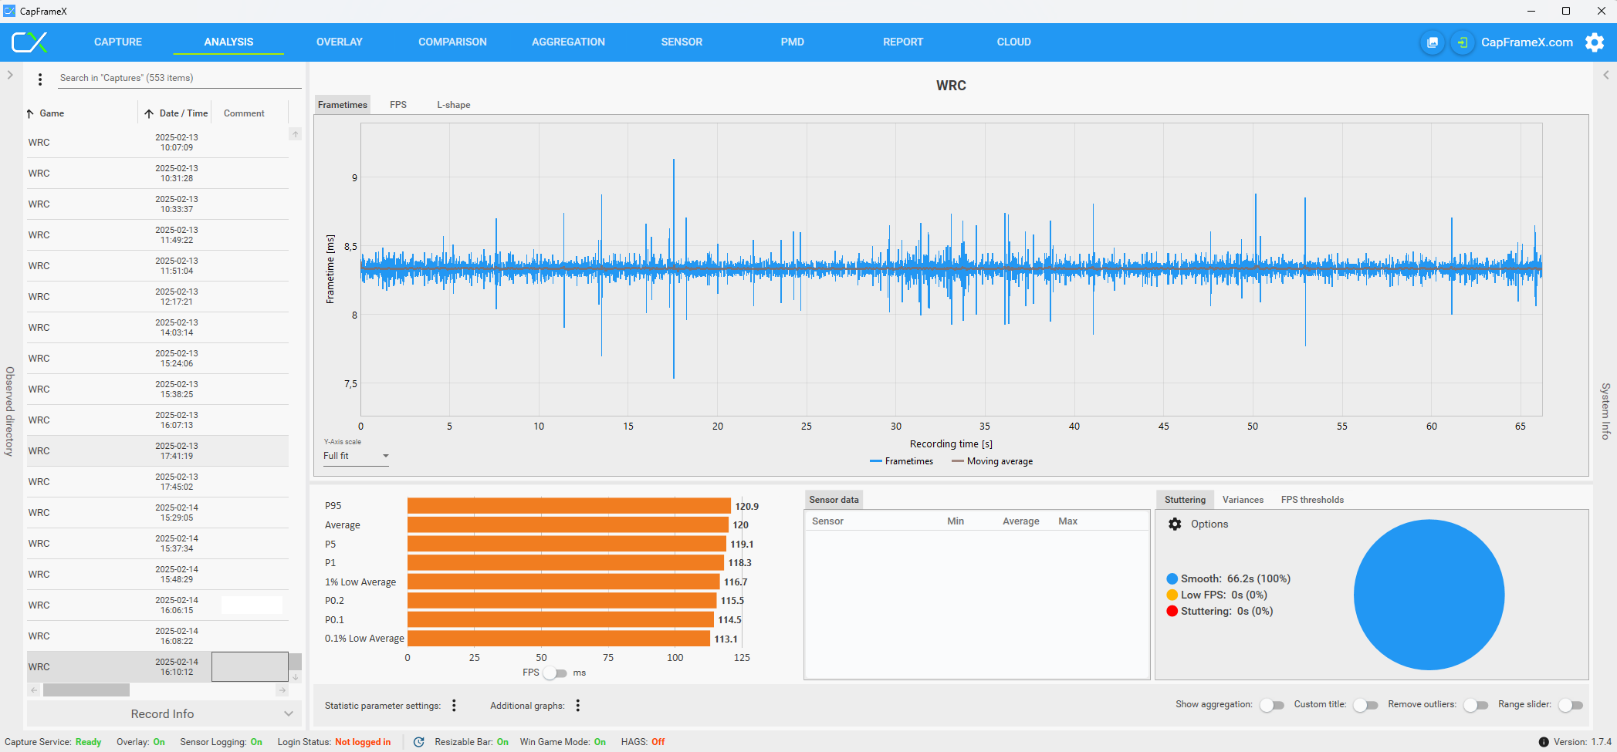
Task: Open the settings gear in the header
Action: (x=1594, y=42)
